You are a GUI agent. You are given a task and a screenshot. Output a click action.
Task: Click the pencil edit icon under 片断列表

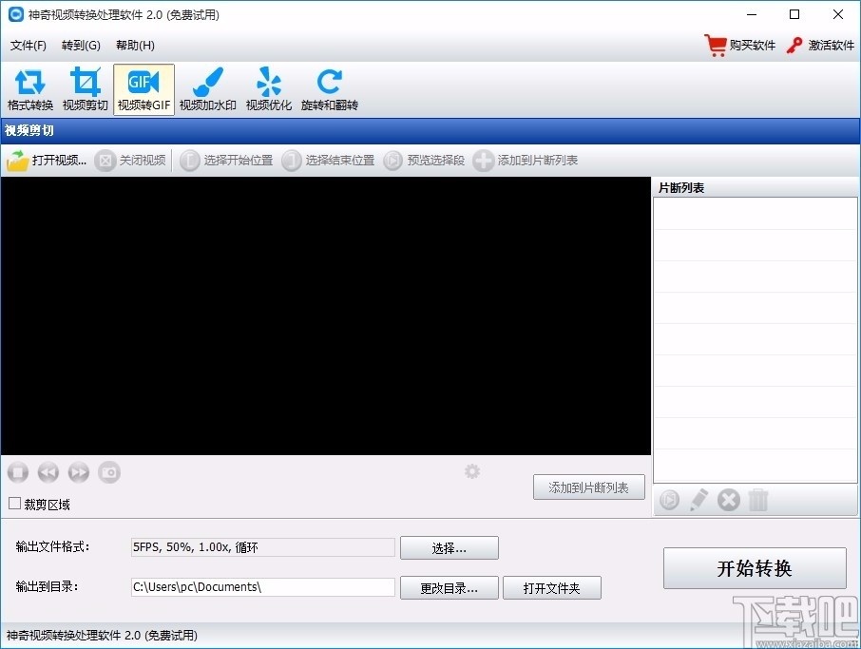pos(698,500)
